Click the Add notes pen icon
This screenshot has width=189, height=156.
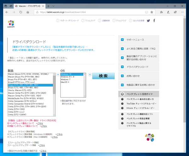click(168, 12)
